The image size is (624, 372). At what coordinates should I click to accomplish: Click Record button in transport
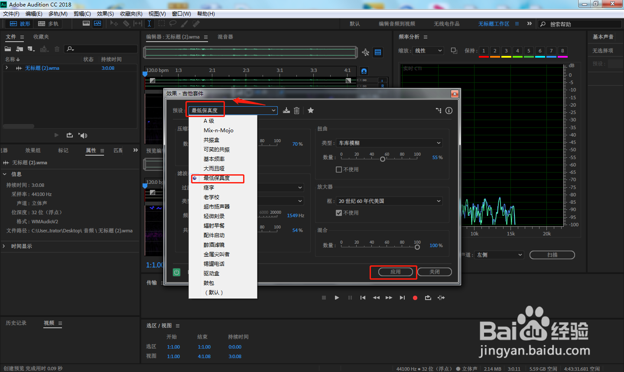coord(415,298)
